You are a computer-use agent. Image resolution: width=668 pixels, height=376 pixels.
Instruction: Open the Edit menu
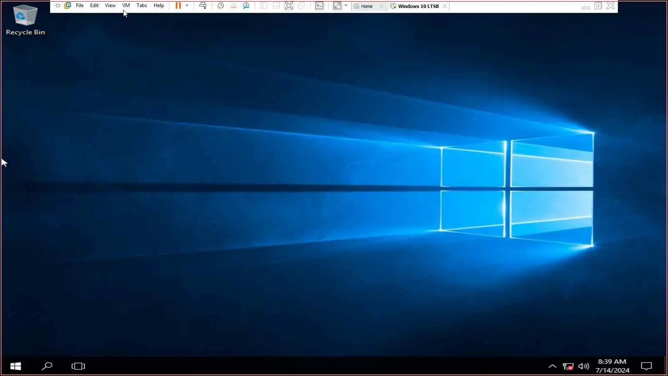pos(94,5)
